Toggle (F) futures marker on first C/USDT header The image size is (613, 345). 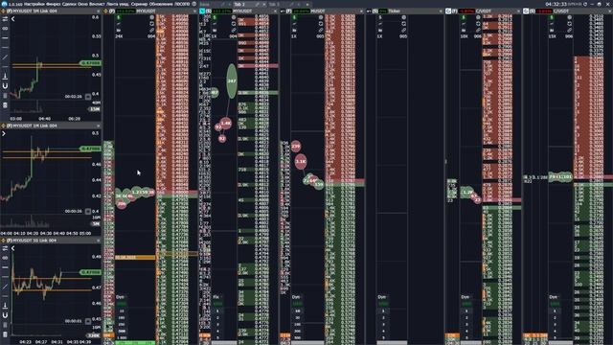coord(455,11)
